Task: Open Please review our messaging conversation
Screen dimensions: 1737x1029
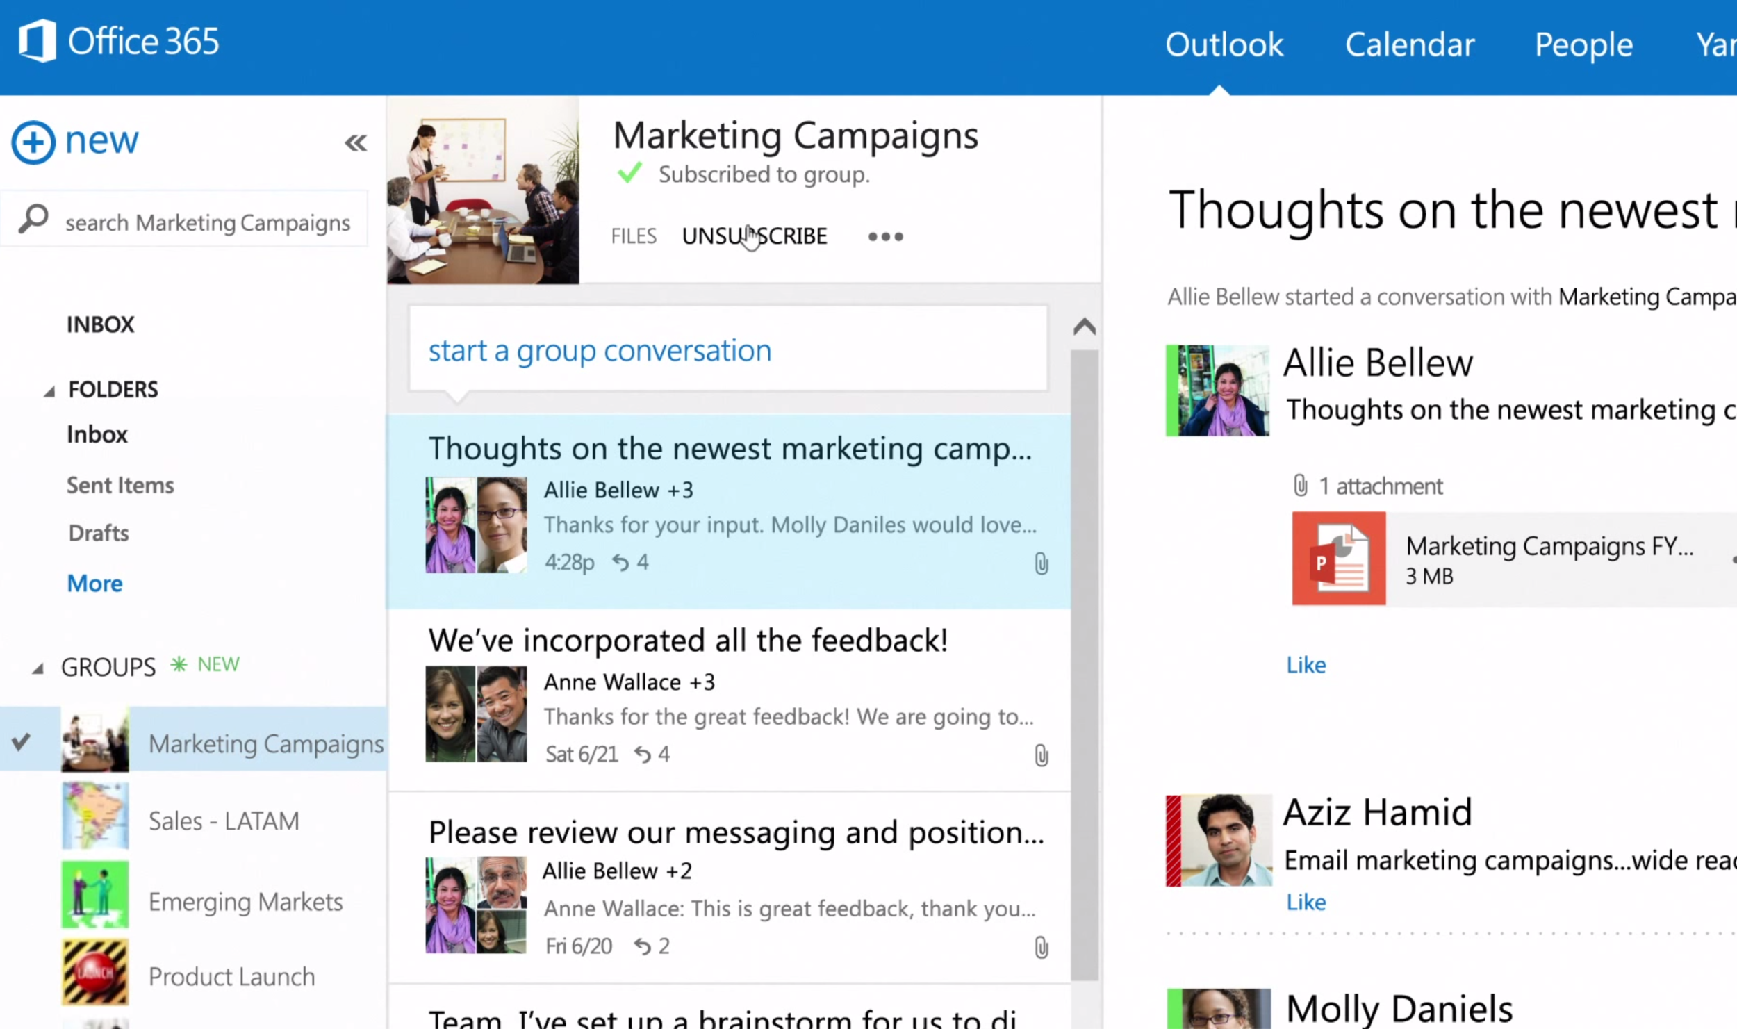Action: pyautogui.click(x=729, y=888)
